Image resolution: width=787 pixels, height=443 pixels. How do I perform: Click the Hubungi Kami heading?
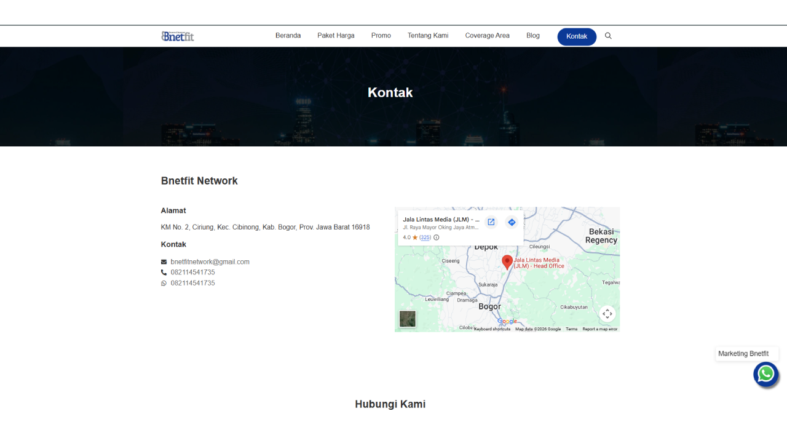coord(390,404)
